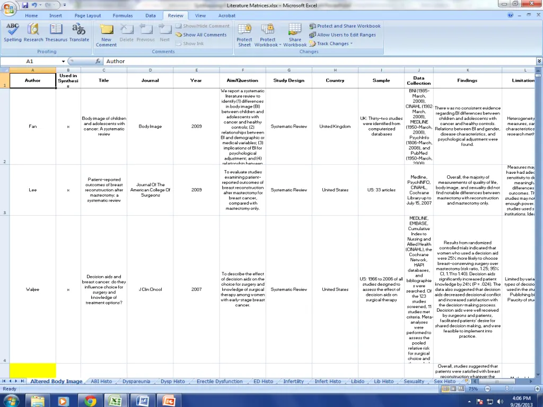Go to Previous comment
Screen dimensions: 543x407
145,32
